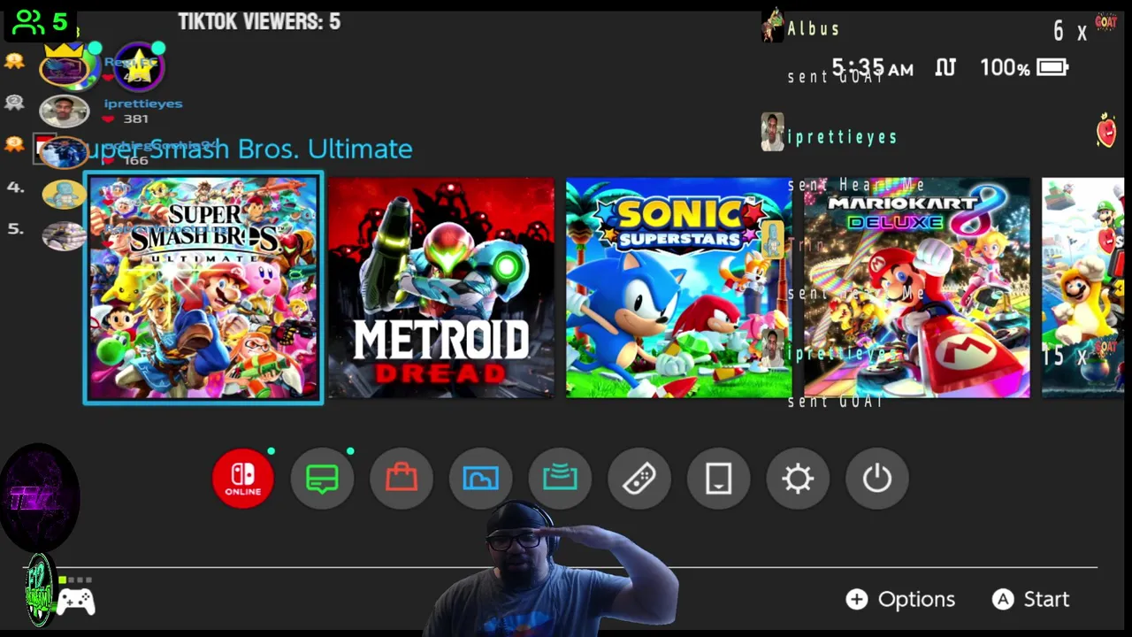The image size is (1132, 637).
Task: Click the 5:35 AM clock
Action: click(x=872, y=68)
